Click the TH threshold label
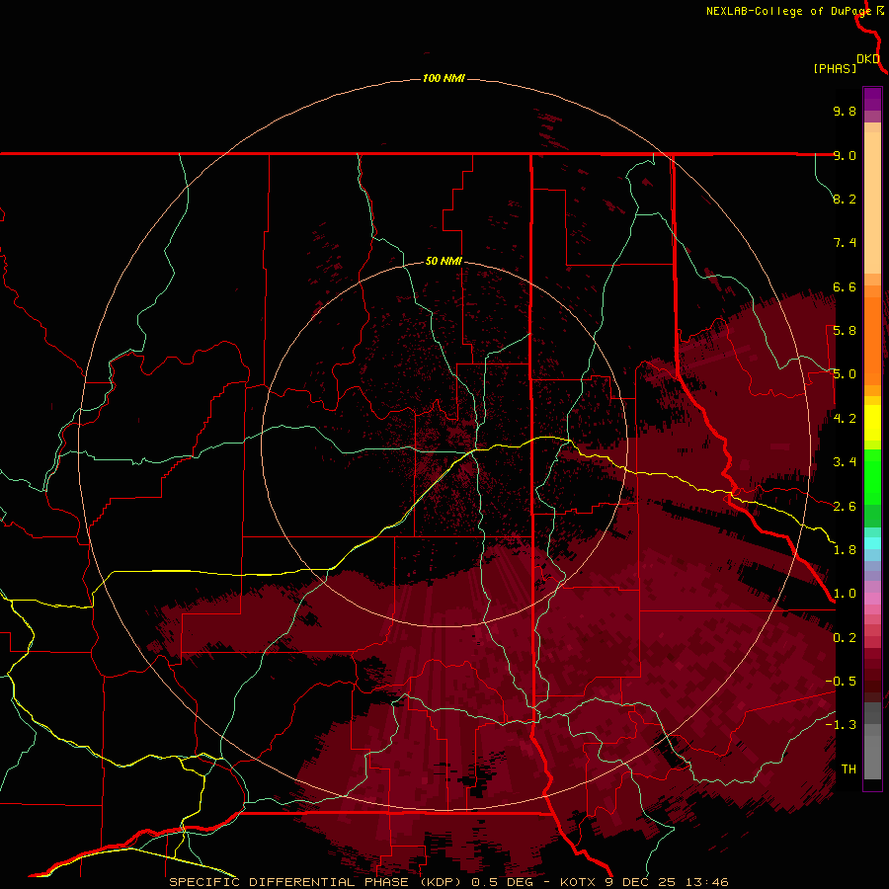 (x=849, y=769)
